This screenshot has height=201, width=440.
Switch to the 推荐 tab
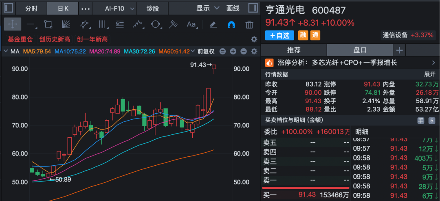(x=294, y=50)
